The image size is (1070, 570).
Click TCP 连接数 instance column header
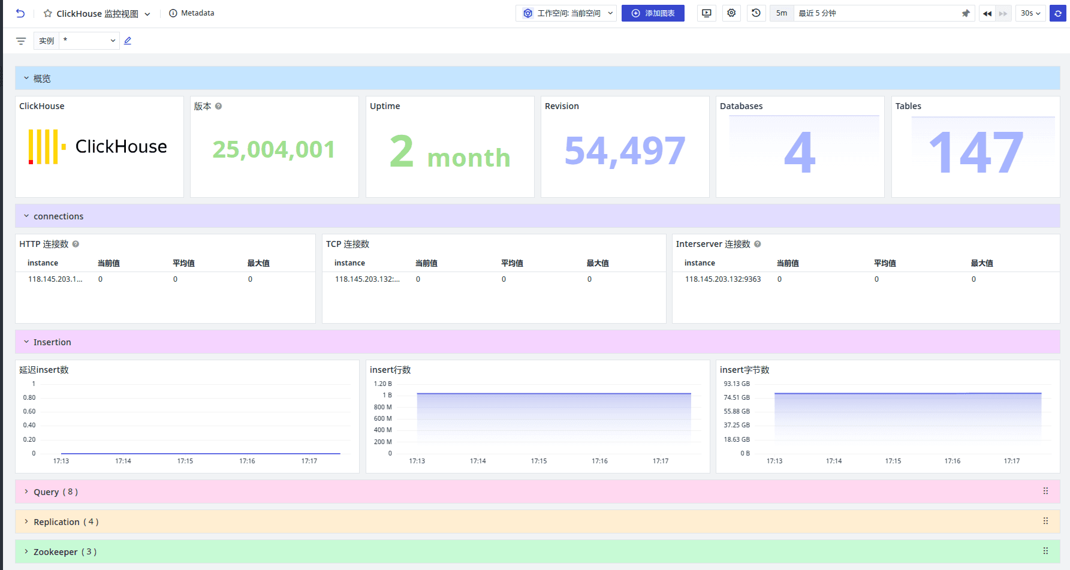pyautogui.click(x=349, y=263)
